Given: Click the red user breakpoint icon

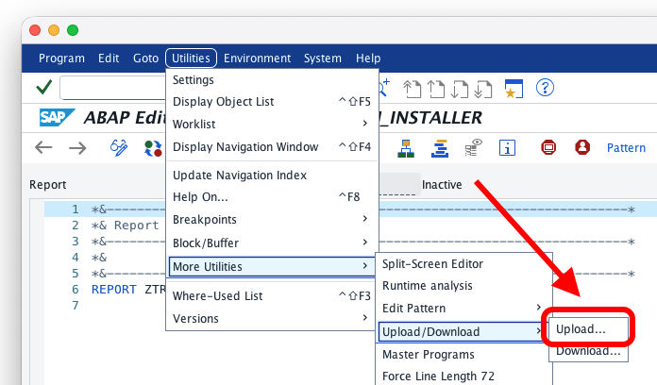Looking at the screenshot, I should 582,147.
